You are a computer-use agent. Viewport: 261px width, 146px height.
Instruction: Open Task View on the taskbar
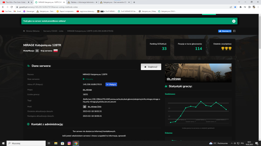[x=49, y=143]
